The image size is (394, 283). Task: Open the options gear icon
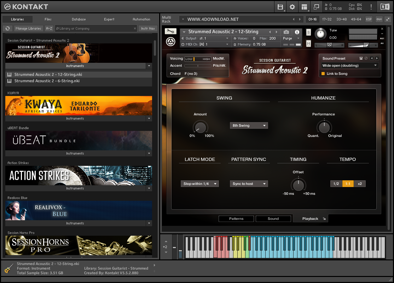(292, 7)
